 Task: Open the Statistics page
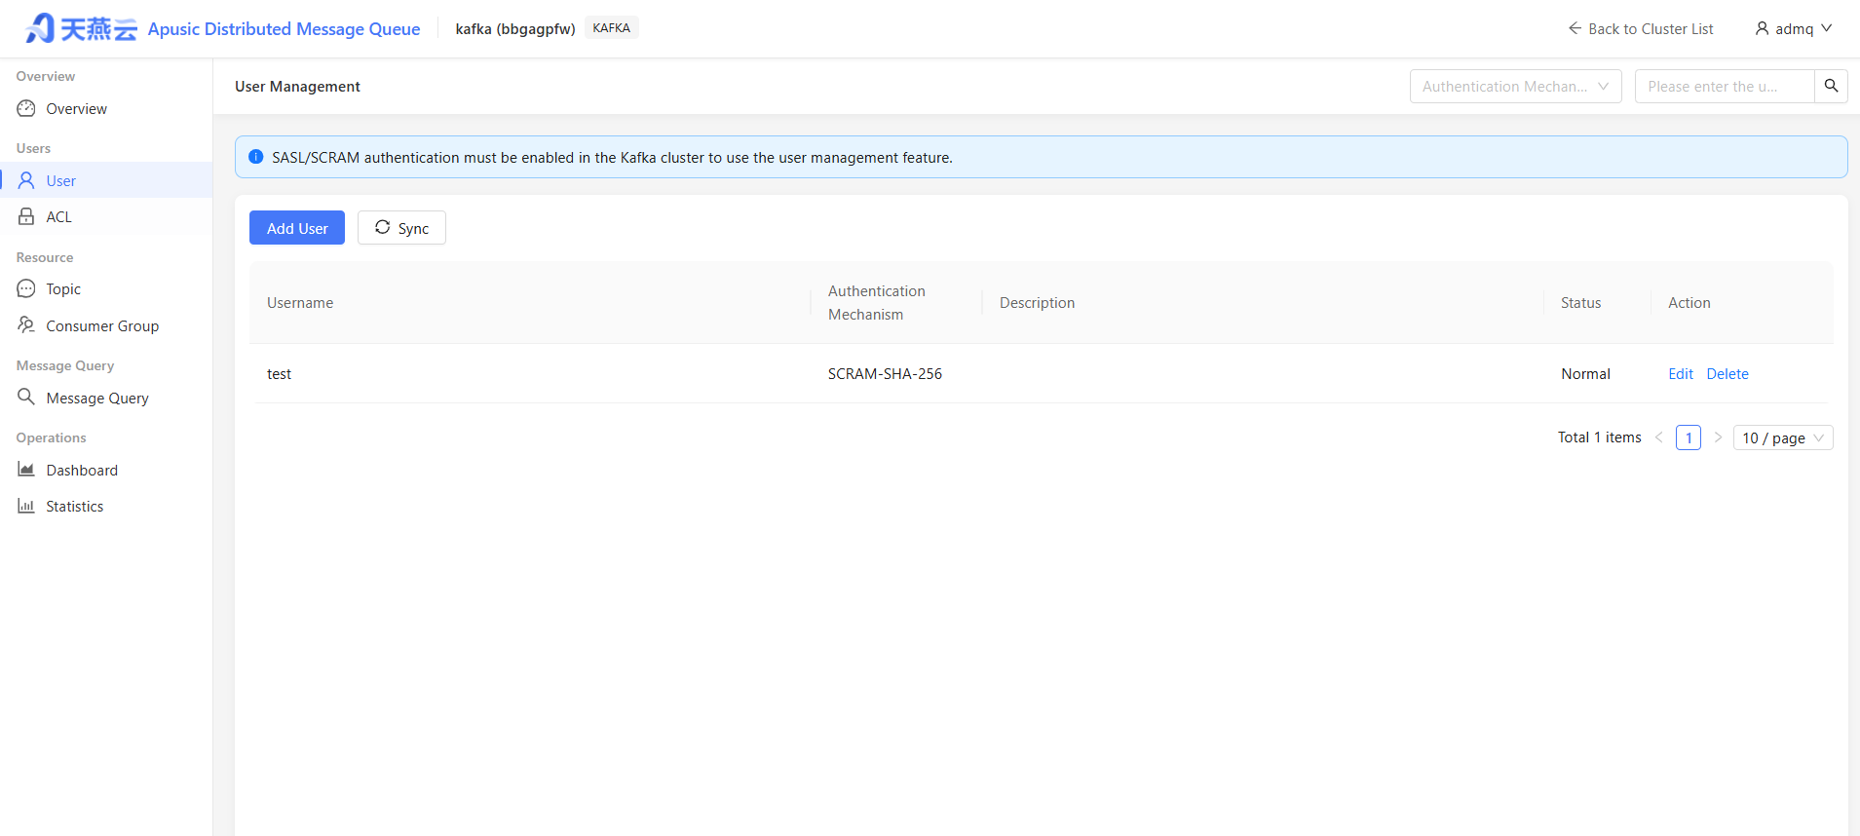pyautogui.click(x=106, y=506)
